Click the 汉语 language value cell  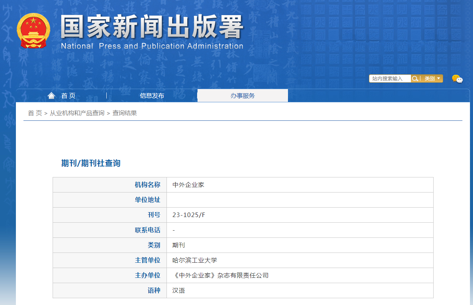tap(179, 291)
